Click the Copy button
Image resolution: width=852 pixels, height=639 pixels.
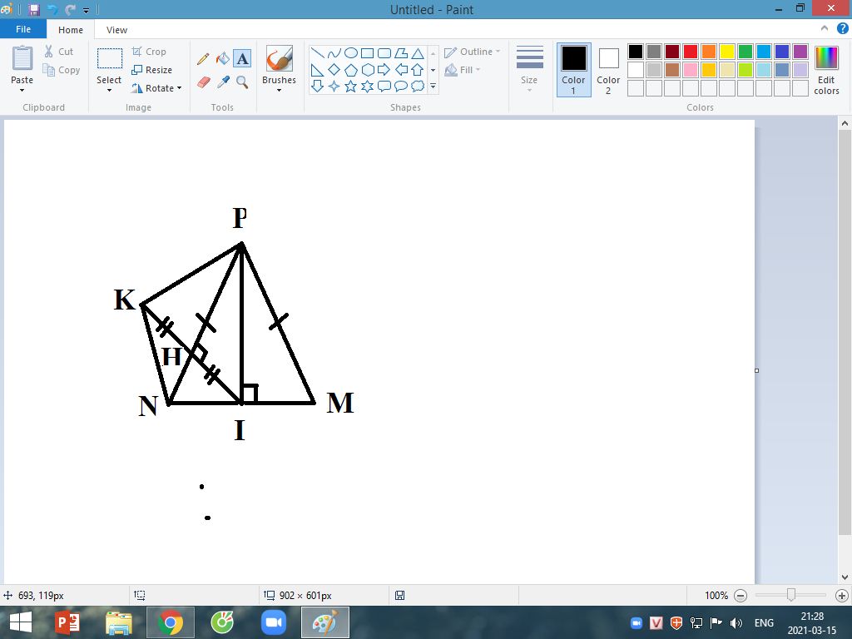(62, 70)
